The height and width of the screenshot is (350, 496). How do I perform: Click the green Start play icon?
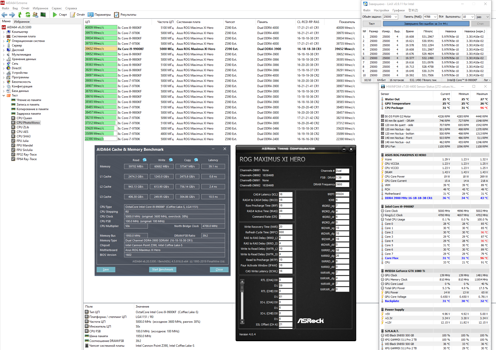click(55, 15)
